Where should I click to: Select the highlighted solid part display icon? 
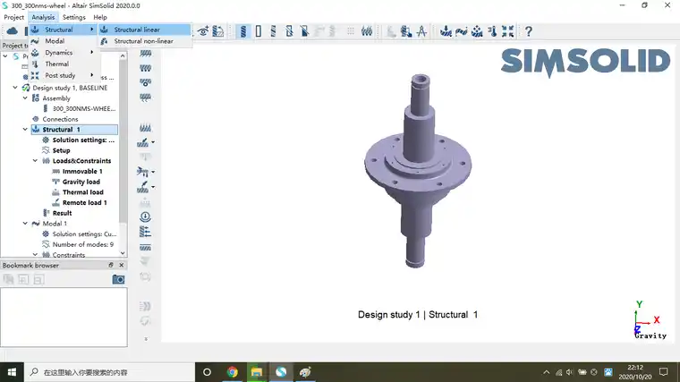coord(243,31)
